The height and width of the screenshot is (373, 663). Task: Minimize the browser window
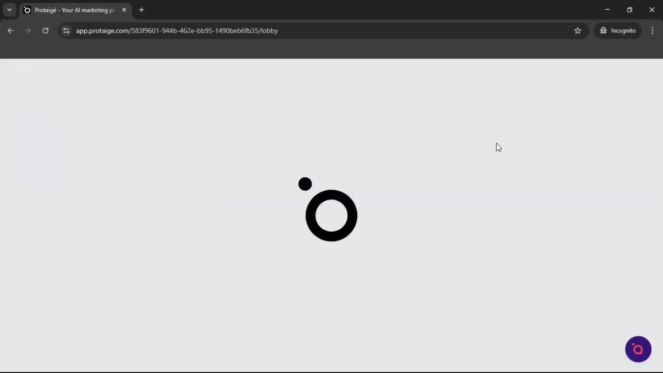pyautogui.click(x=607, y=10)
